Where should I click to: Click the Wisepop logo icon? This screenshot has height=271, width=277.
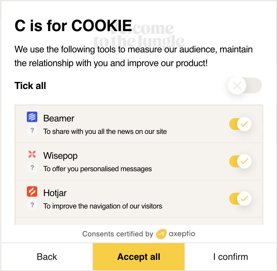(x=32, y=154)
